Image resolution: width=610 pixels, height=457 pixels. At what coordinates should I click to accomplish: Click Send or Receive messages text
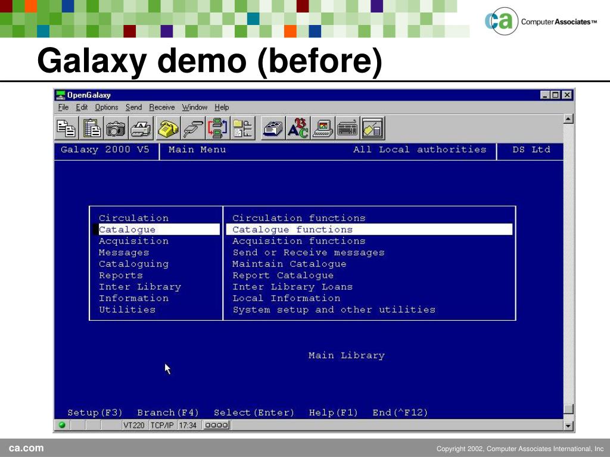click(309, 252)
